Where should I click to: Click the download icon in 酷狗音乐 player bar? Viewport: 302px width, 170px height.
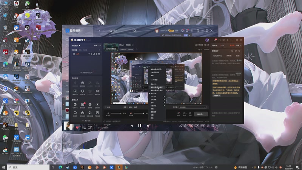click(x=84, y=128)
